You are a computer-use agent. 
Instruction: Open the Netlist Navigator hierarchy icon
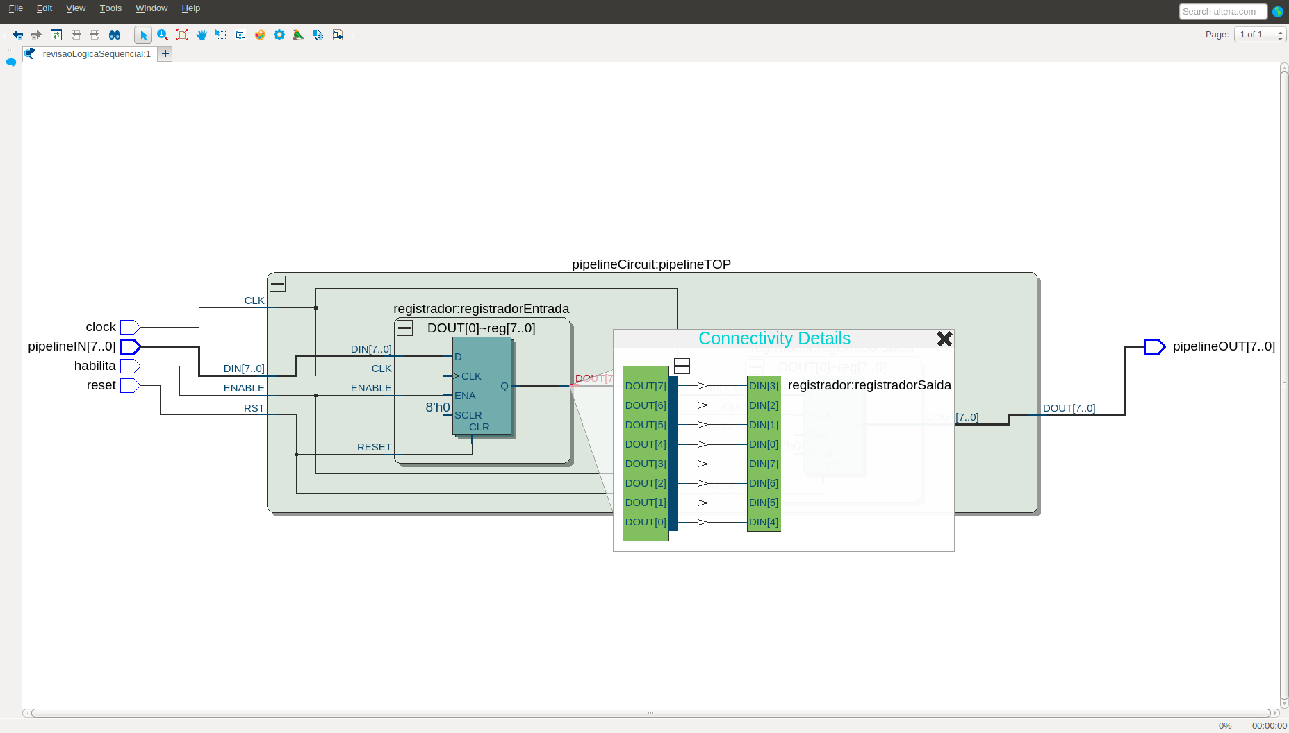tap(240, 35)
